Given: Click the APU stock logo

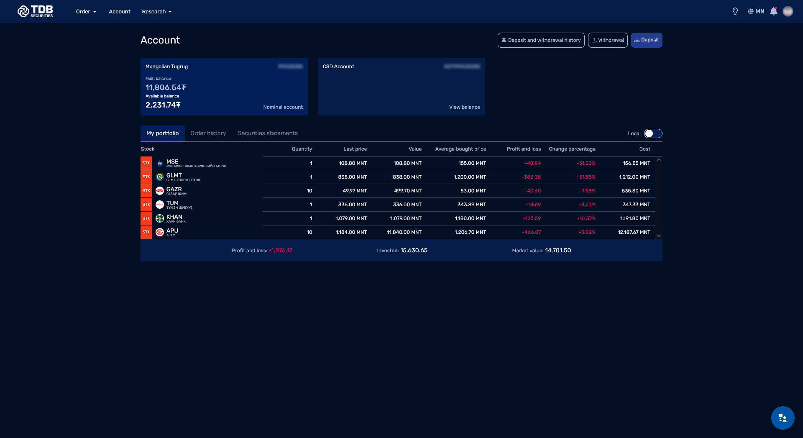Looking at the screenshot, I should point(160,232).
